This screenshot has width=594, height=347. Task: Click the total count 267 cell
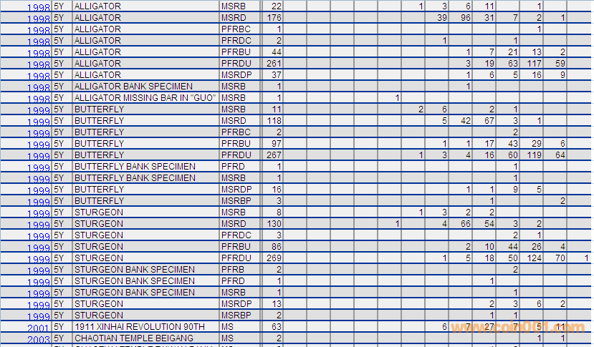(273, 155)
